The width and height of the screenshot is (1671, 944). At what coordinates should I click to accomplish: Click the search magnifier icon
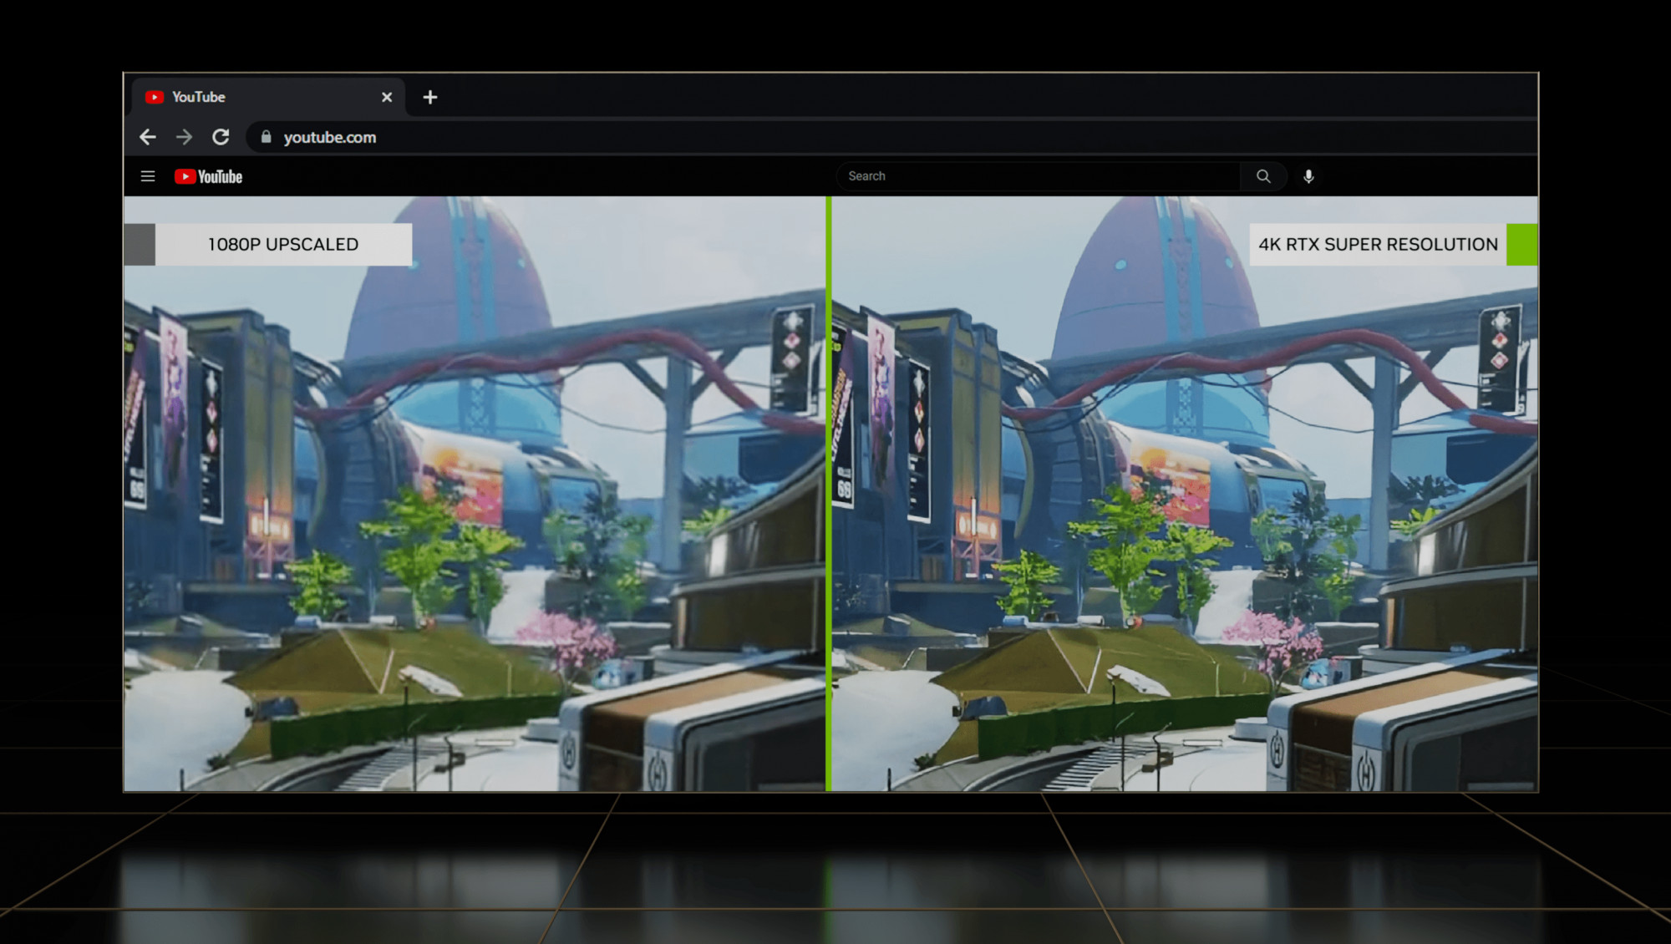pyautogui.click(x=1263, y=175)
